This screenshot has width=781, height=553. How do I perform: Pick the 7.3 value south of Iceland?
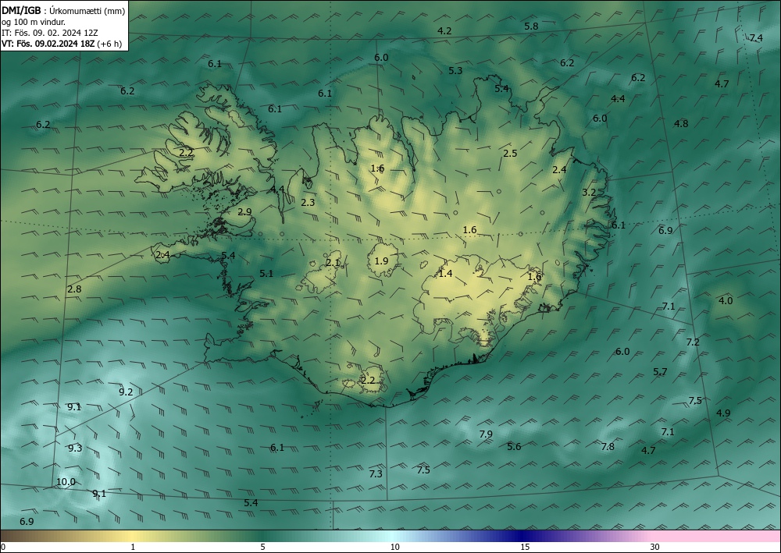[x=376, y=474]
